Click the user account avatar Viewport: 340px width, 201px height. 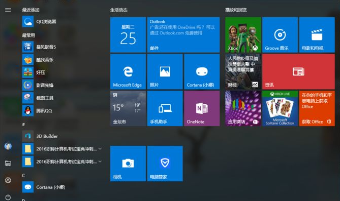tap(8, 146)
